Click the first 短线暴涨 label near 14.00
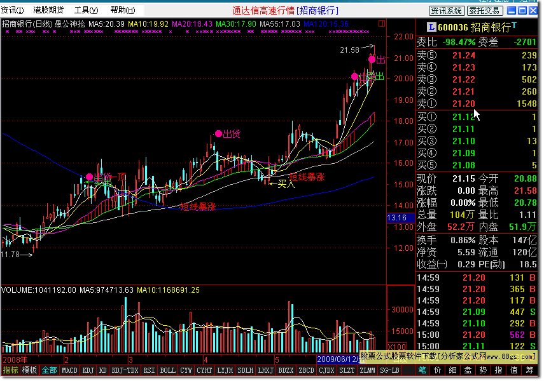Viewport: 544px width, 381px height. click(198, 207)
